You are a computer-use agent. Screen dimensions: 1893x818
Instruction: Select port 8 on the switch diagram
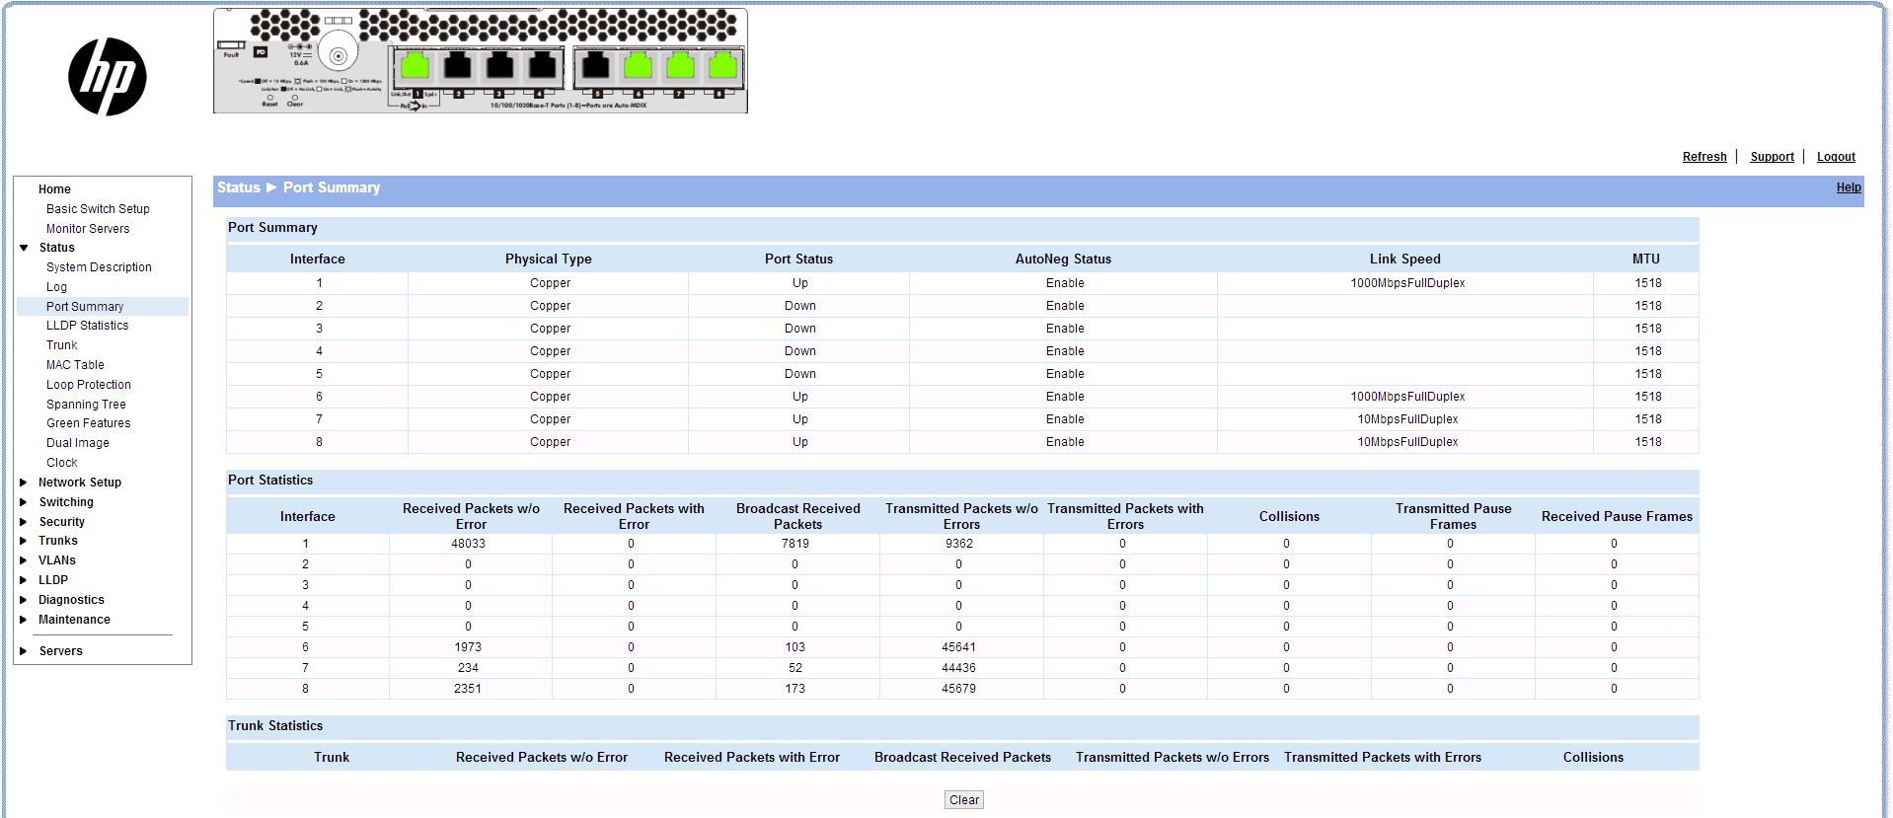(722, 66)
